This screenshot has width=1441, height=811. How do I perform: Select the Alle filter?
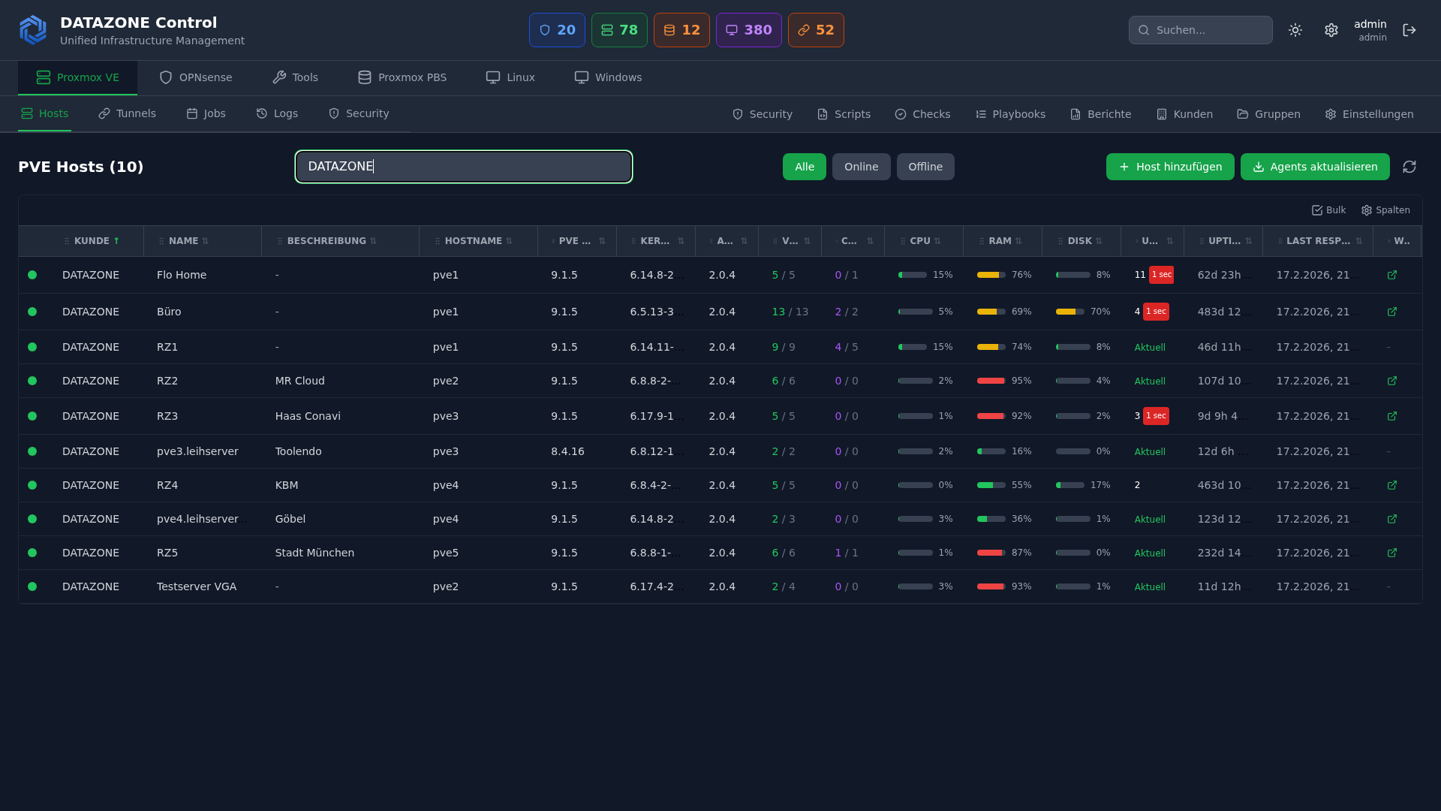tap(804, 167)
